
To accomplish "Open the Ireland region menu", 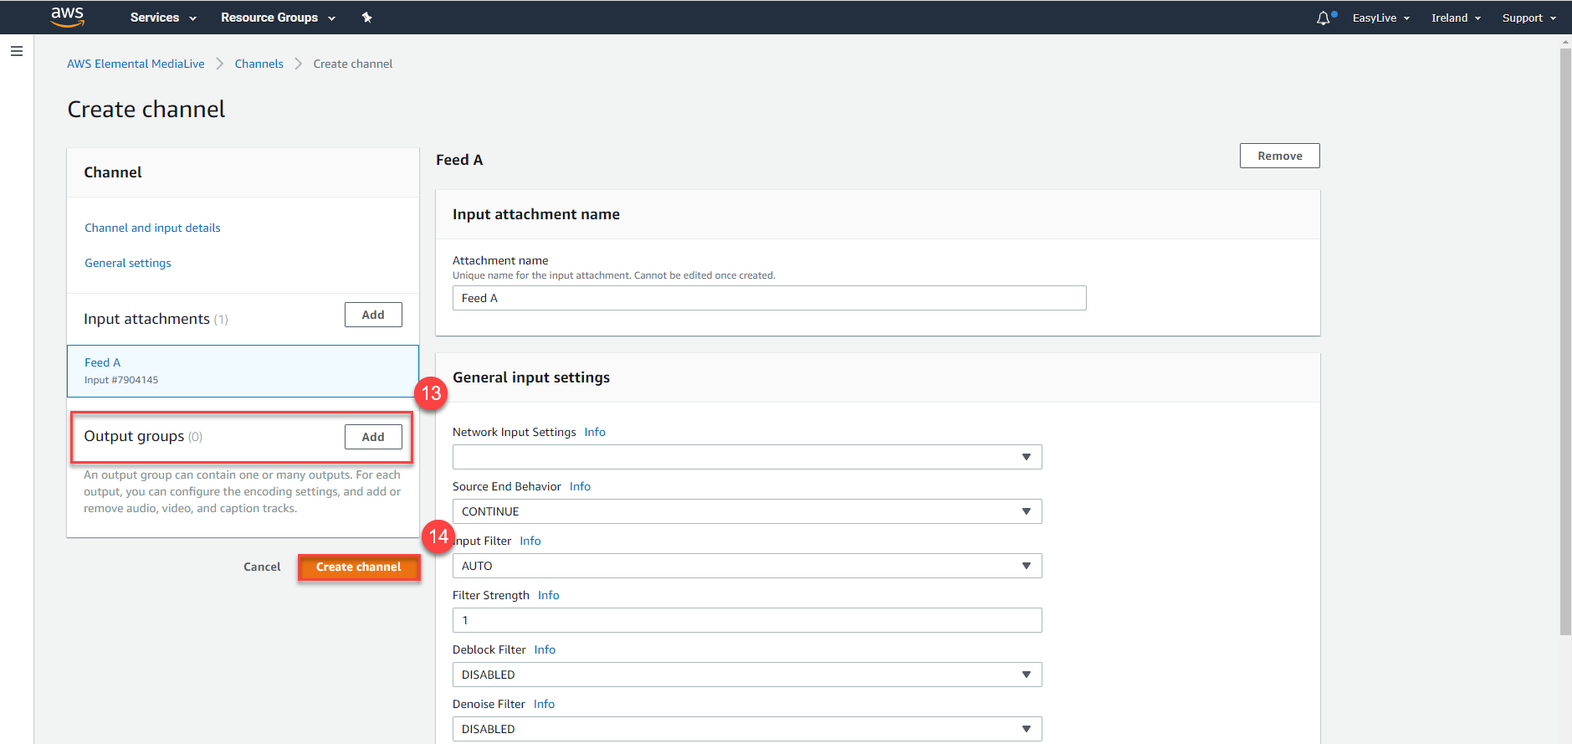I will coord(1456,18).
